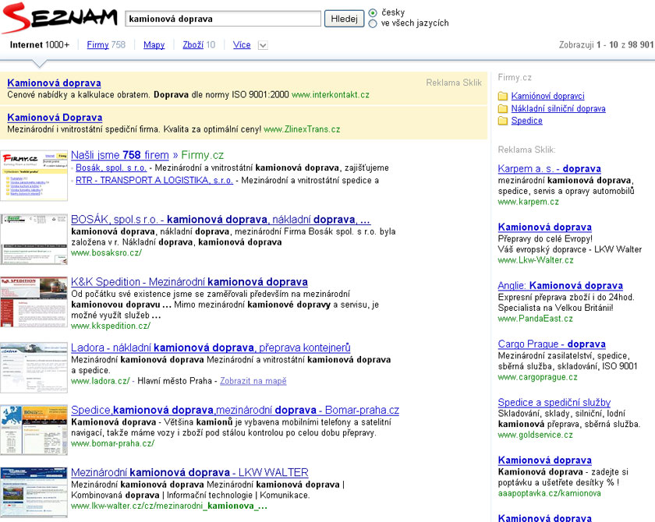Switch to the Zboží 10 tab

[x=199, y=44]
